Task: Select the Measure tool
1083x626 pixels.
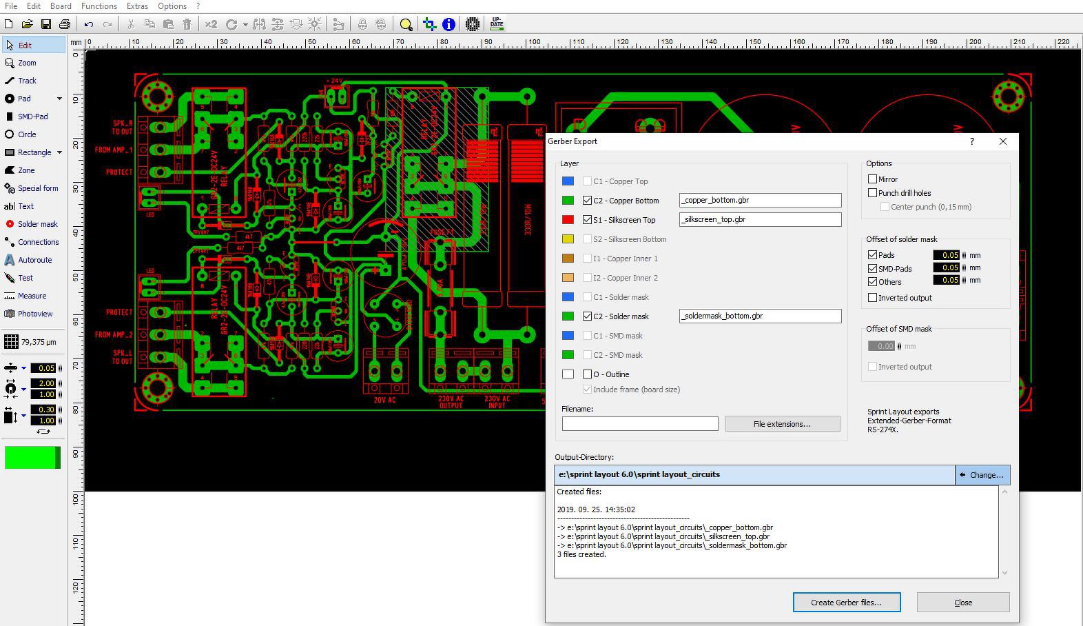Action: pos(33,296)
